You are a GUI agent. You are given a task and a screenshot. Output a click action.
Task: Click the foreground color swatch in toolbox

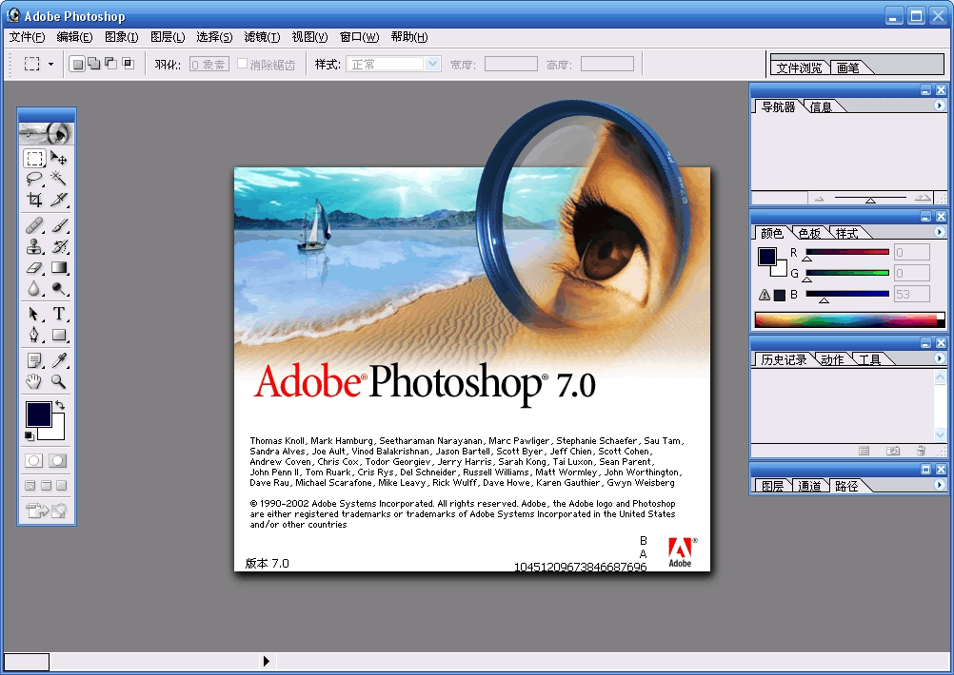(37, 414)
